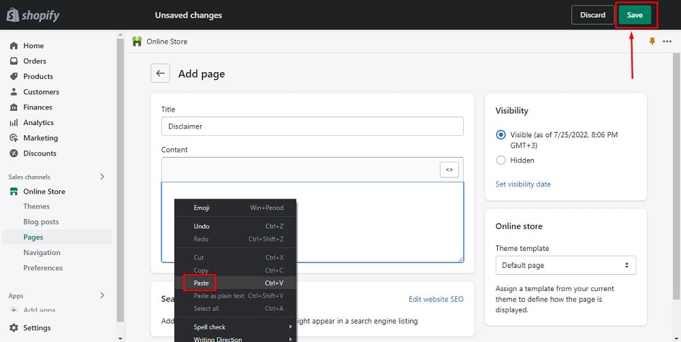This screenshot has height=342, width=681.
Task: Click the Marketing label in sidebar
Action: [40, 138]
